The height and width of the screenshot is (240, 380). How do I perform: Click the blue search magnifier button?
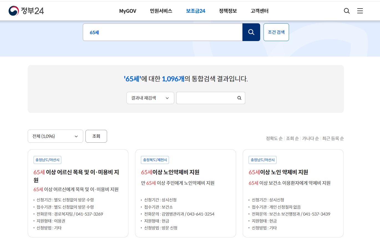click(x=251, y=32)
